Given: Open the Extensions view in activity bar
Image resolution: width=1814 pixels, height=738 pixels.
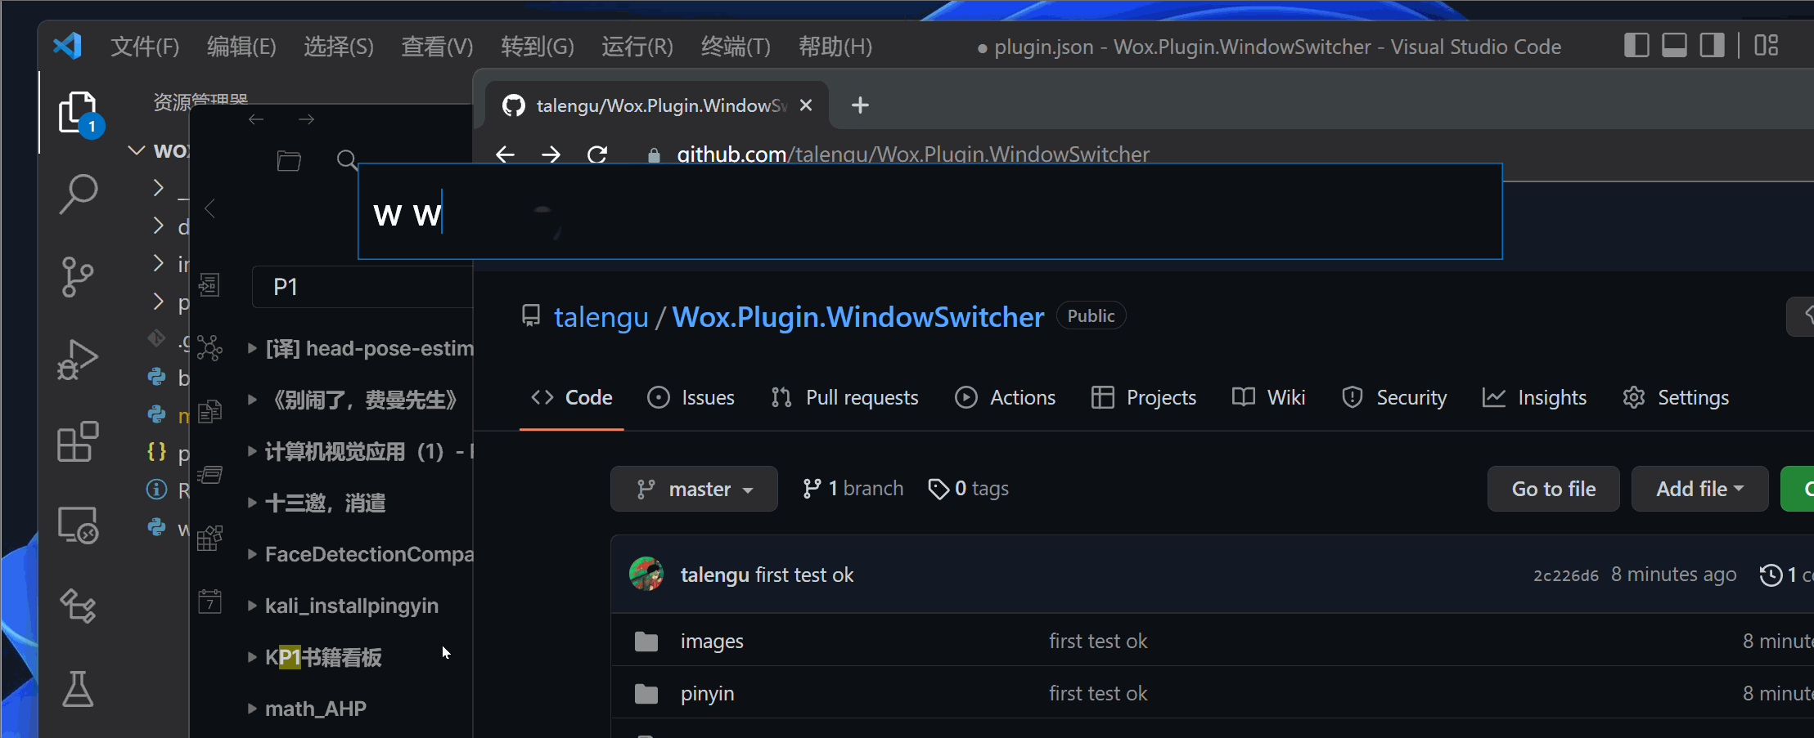Looking at the screenshot, I should coord(78,442).
